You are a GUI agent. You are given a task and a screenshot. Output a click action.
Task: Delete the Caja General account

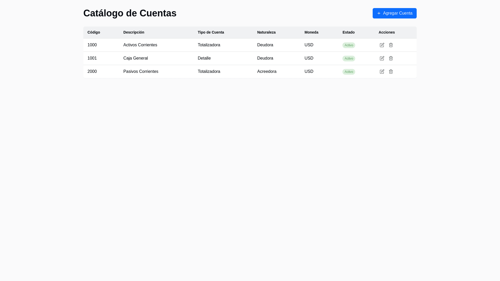click(x=391, y=58)
